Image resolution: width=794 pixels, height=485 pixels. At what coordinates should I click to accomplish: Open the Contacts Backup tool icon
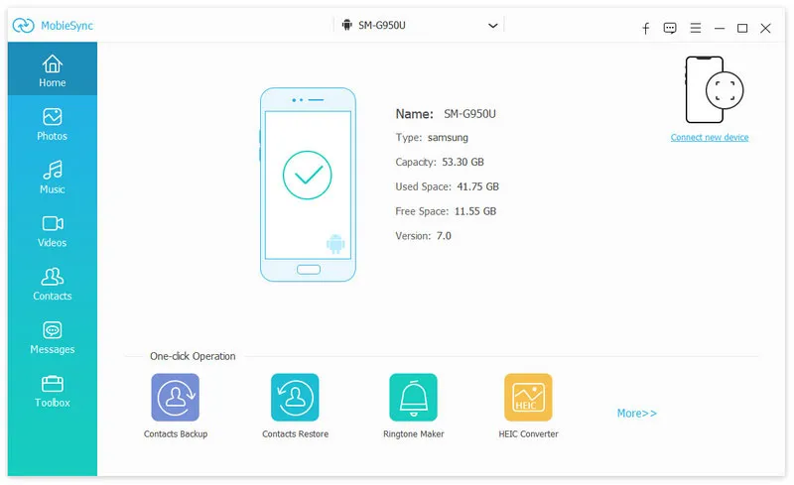click(175, 398)
